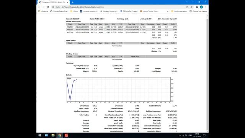Viewport: 245px width, 138px height.
Task: Open the network tray icon
Action: click(183, 135)
